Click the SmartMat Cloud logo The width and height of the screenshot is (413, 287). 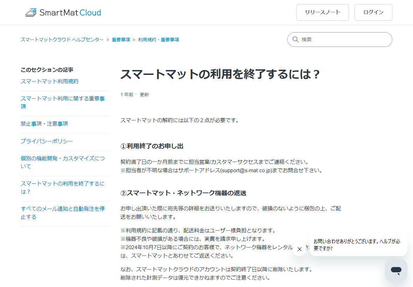pos(63,12)
